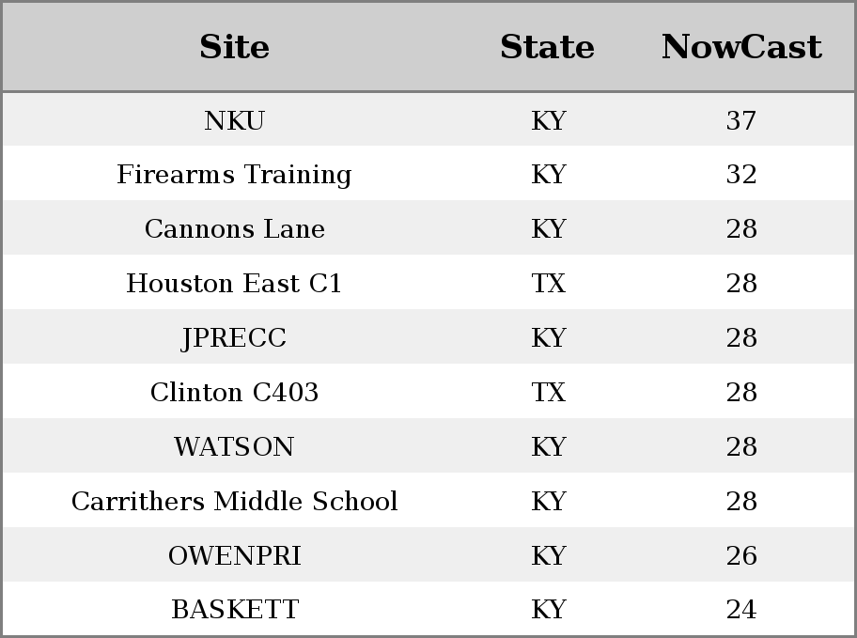
Task: Select the Houston East C1 entry
Action: pyautogui.click(x=234, y=283)
